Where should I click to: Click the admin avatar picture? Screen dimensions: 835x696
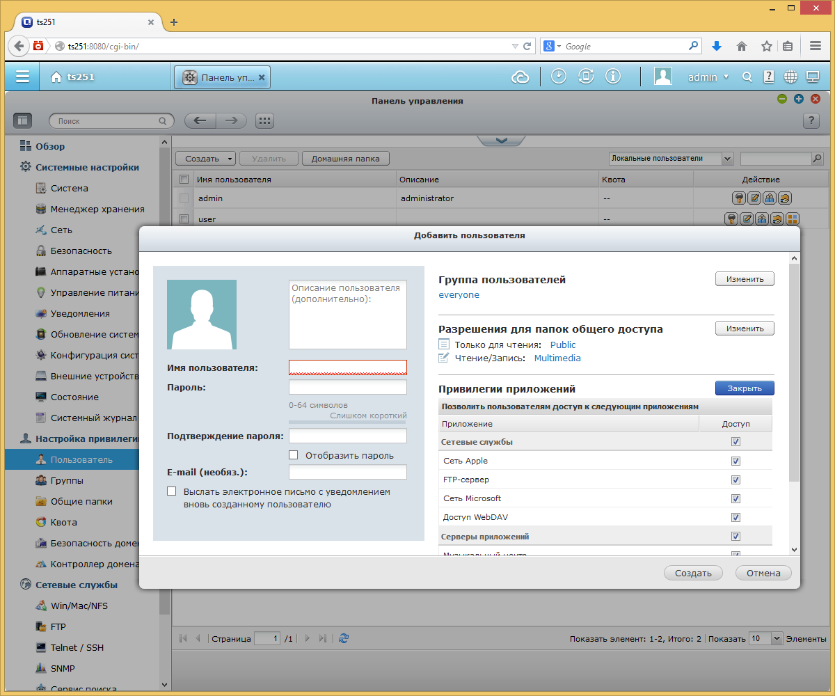(662, 77)
